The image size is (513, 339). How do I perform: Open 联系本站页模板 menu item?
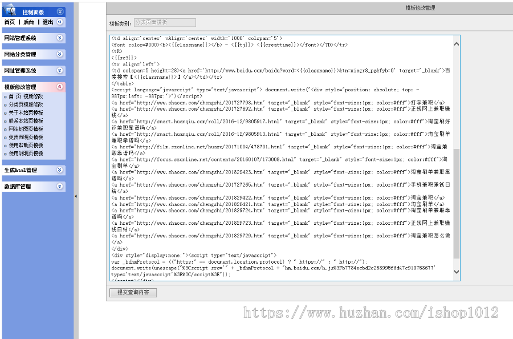(x=26, y=121)
